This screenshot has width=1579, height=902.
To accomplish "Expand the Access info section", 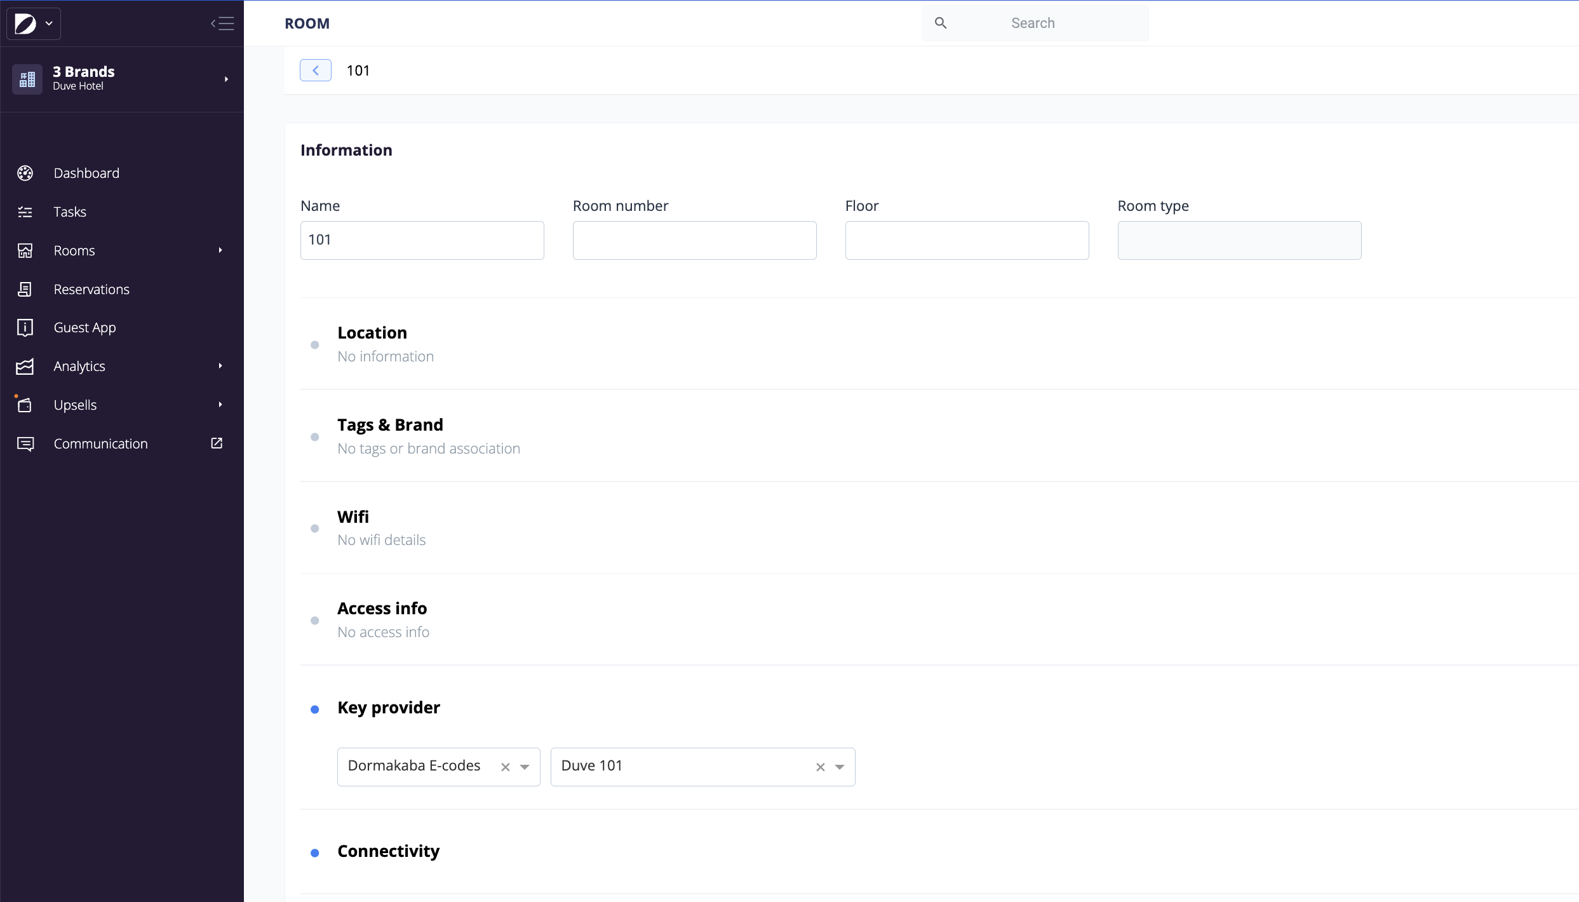I will (x=382, y=609).
